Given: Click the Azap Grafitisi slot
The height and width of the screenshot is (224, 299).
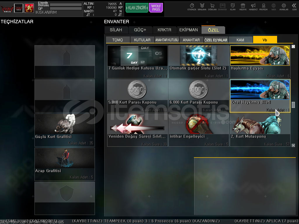Looking at the screenshot, I should click(x=65, y=164).
